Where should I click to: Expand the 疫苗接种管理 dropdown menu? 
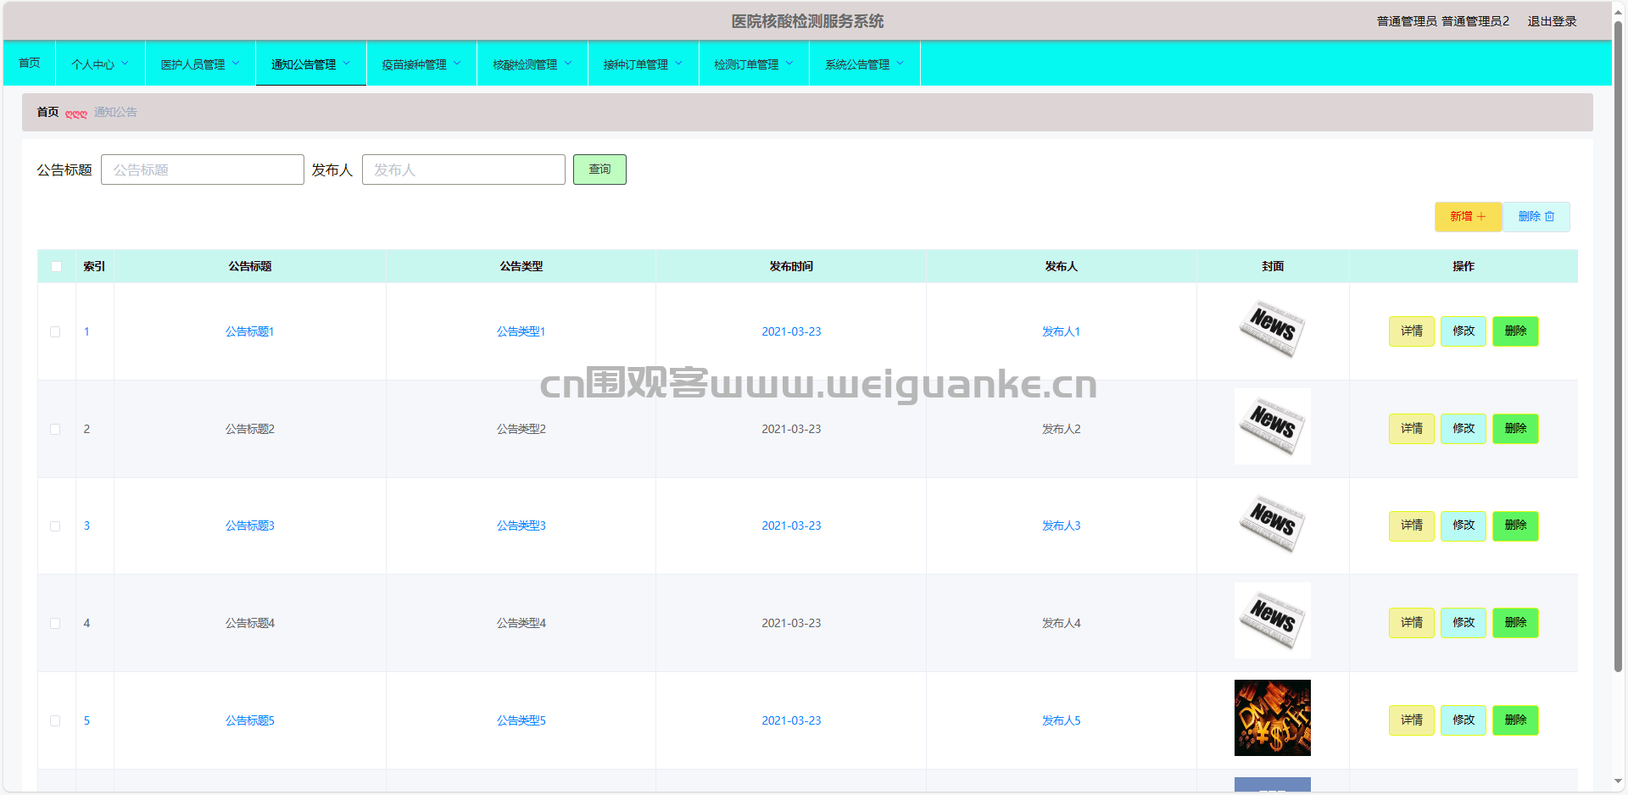click(421, 64)
